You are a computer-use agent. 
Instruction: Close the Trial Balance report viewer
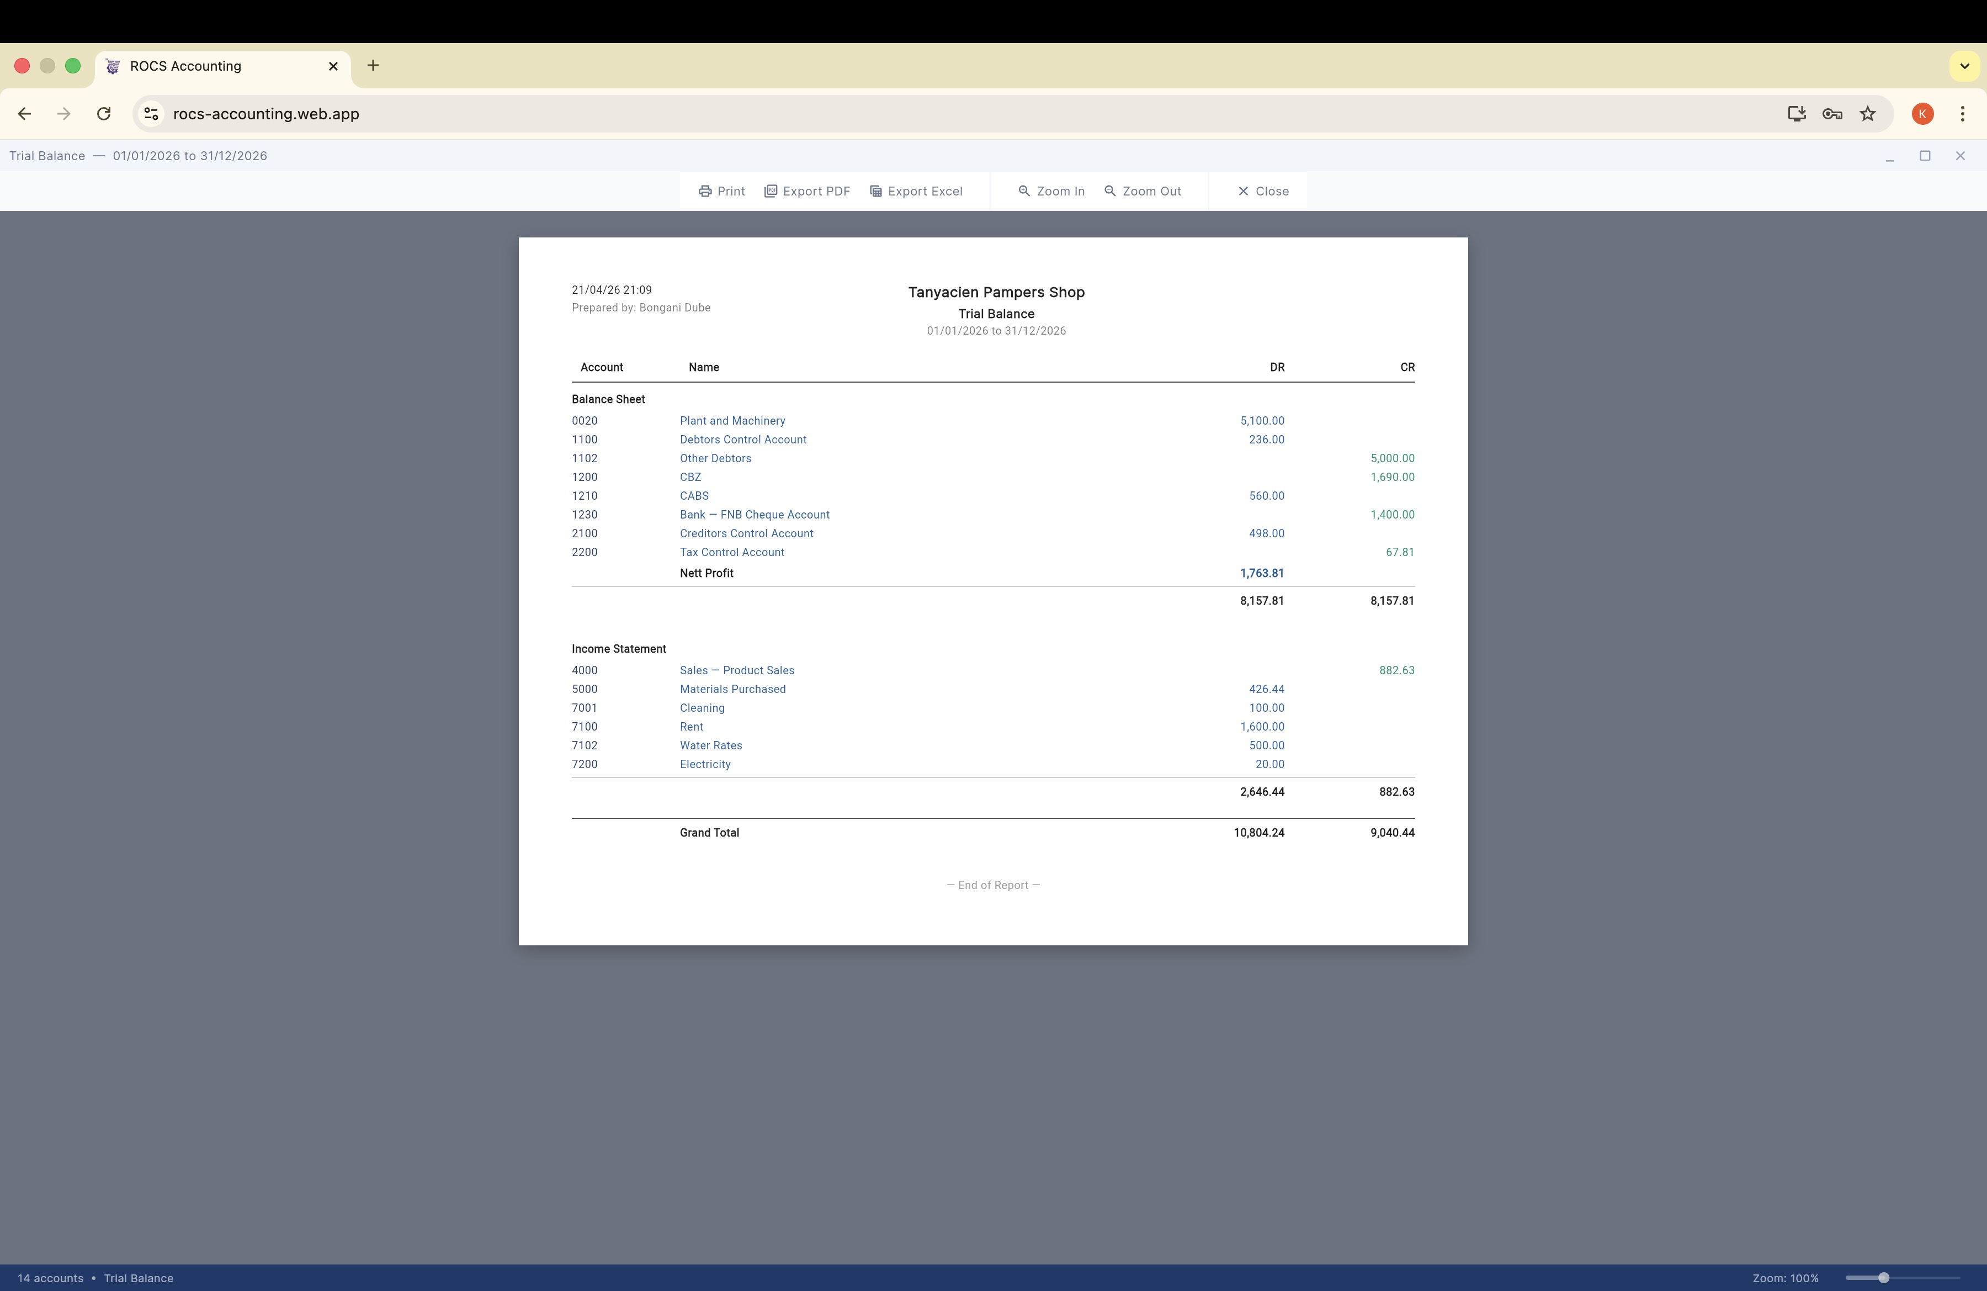tap(1261, 191)
